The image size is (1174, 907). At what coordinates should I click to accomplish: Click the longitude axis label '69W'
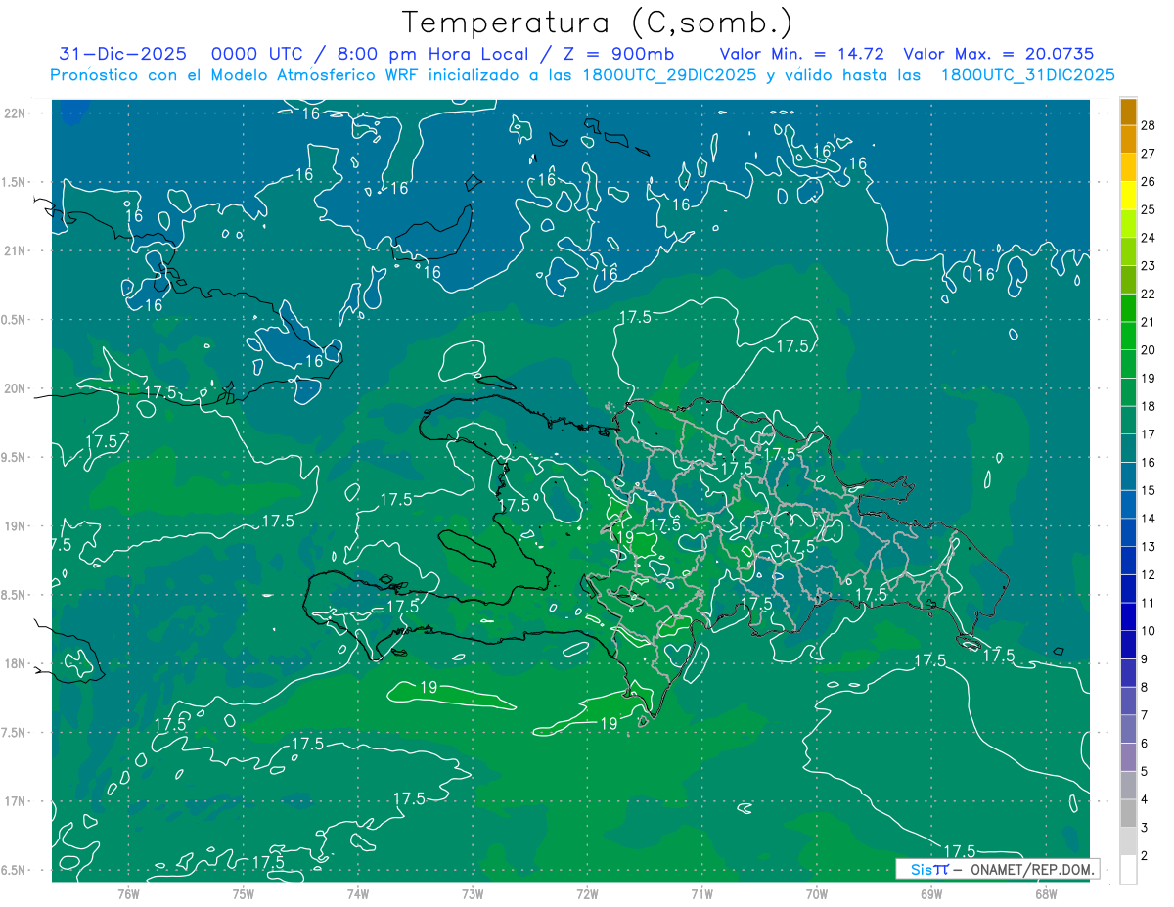point(930,894)
